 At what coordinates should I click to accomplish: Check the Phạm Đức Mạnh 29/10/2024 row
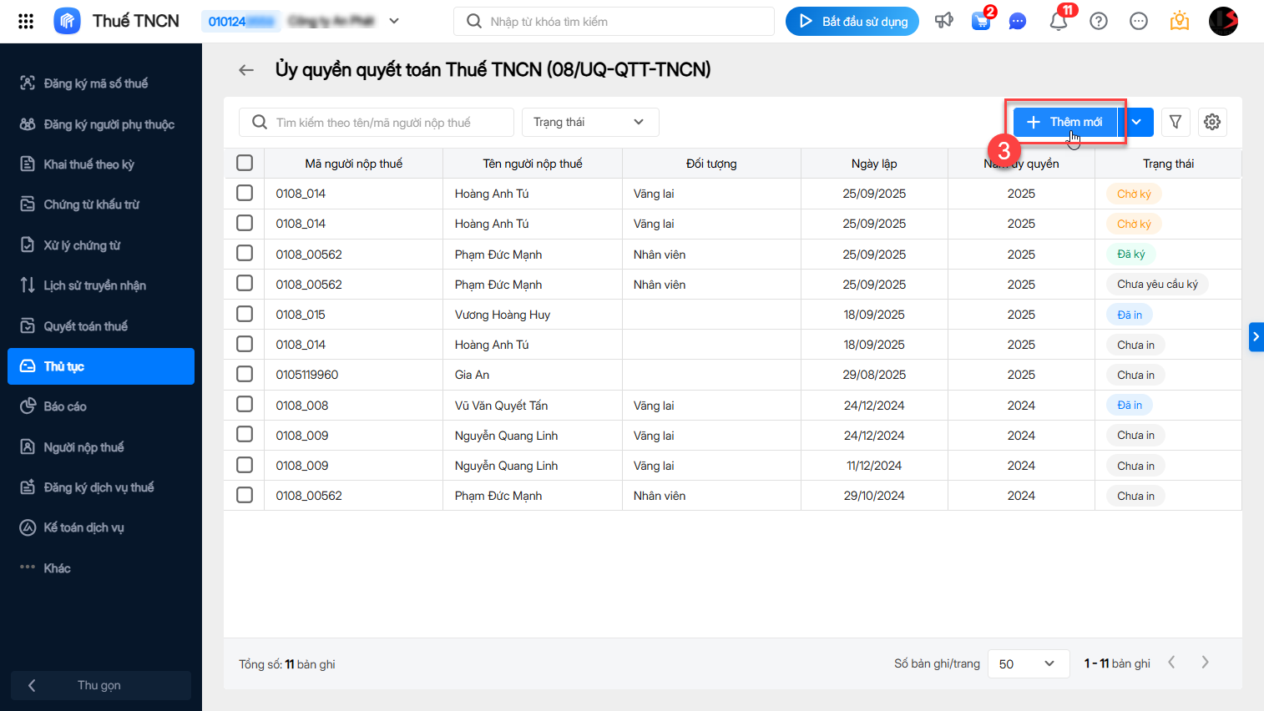(245, 495)
